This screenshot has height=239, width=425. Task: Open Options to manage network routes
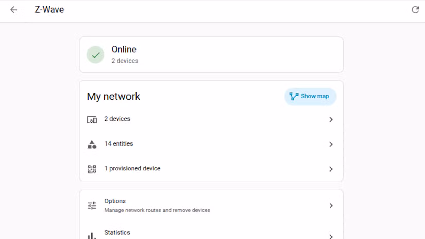(211, 206)
